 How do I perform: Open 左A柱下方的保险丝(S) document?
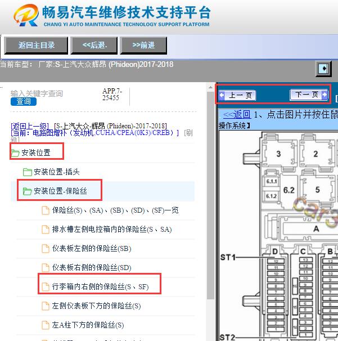(88, 325)
